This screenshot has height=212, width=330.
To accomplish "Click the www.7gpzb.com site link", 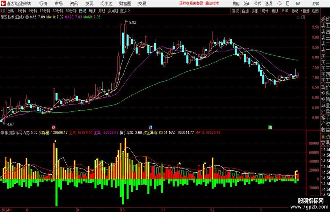I will pos(309,207).
